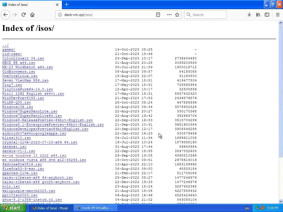Screen dimensions: 283x212
Task: Focus the Search box in toolbar
Action: tap(205, 15)
